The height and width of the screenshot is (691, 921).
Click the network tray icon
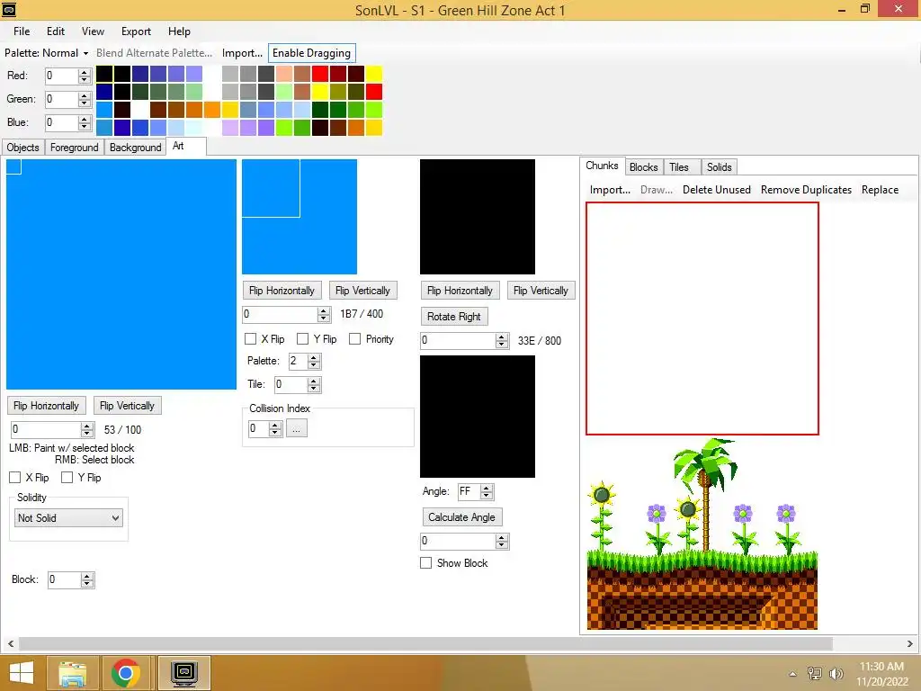click(814, 674)
